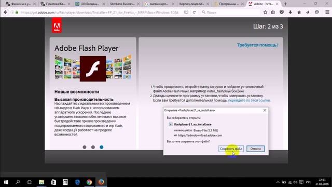Click the РУС language indicator

pos(309,182)
